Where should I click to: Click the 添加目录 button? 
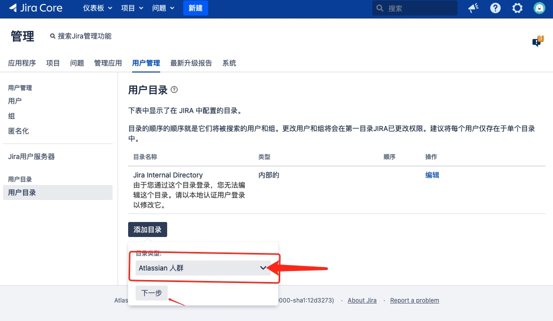[x=148, y=229]
